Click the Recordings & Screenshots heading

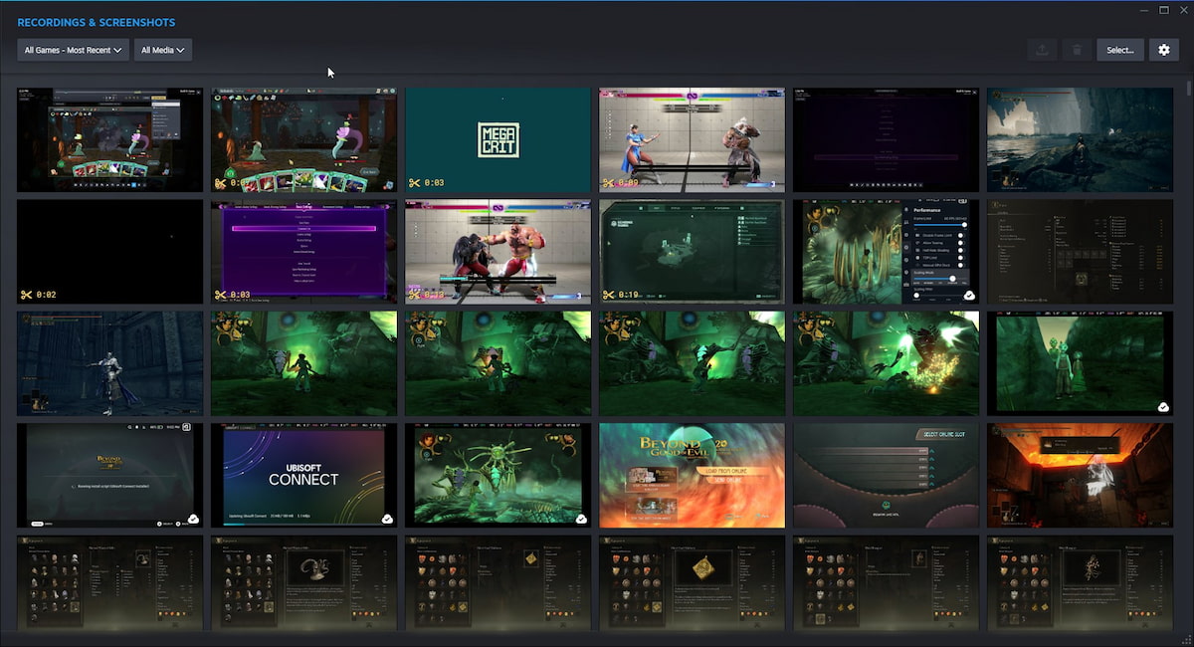tap(97, 22)
